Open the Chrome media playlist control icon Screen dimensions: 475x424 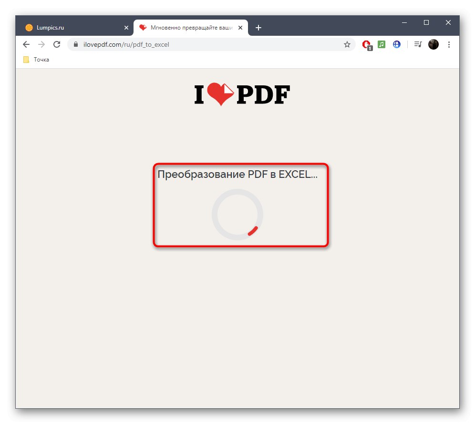tap(418, 44)
